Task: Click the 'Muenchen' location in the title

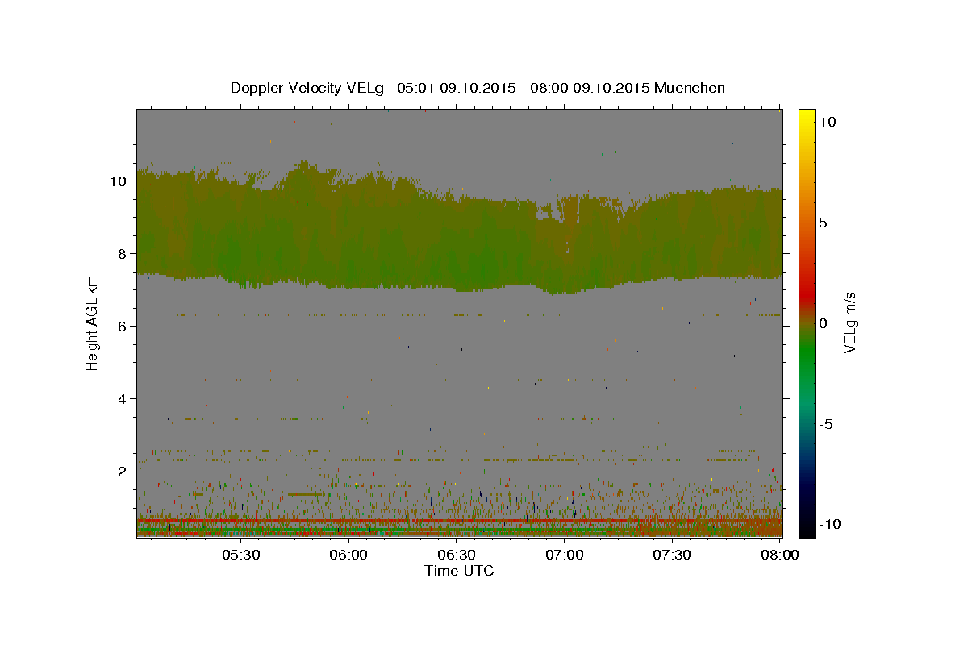Action: (690, 88)
